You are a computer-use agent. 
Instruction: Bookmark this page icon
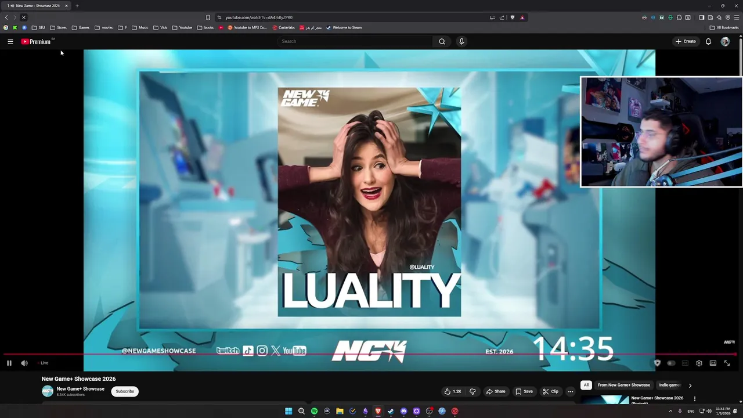tap(208, 17)
